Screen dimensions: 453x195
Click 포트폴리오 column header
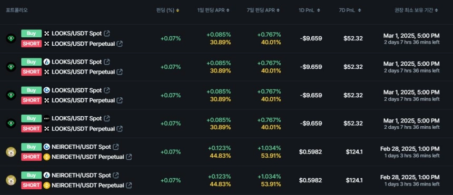pyautogui.click(x=17, y=11)
